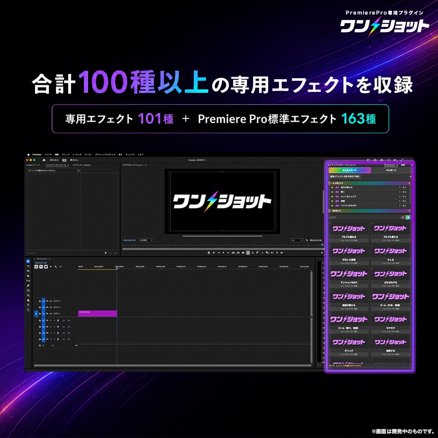Click the play button in program monitor
The image size is (438, 438).
[223, 253]
